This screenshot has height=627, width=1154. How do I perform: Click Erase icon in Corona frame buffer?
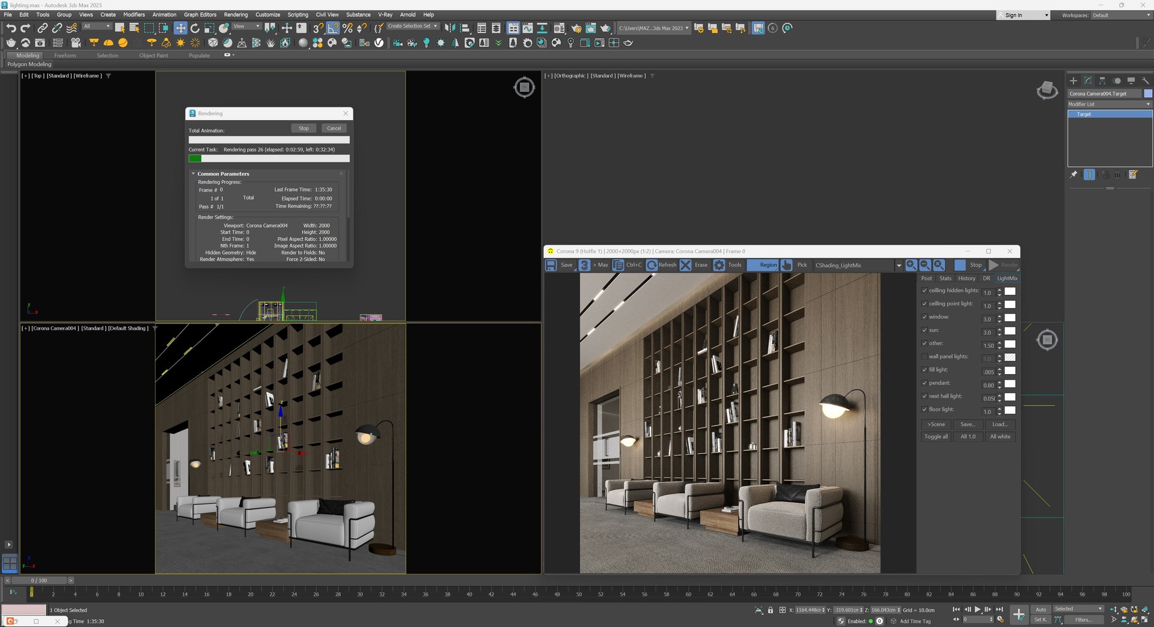coord(685,265)
